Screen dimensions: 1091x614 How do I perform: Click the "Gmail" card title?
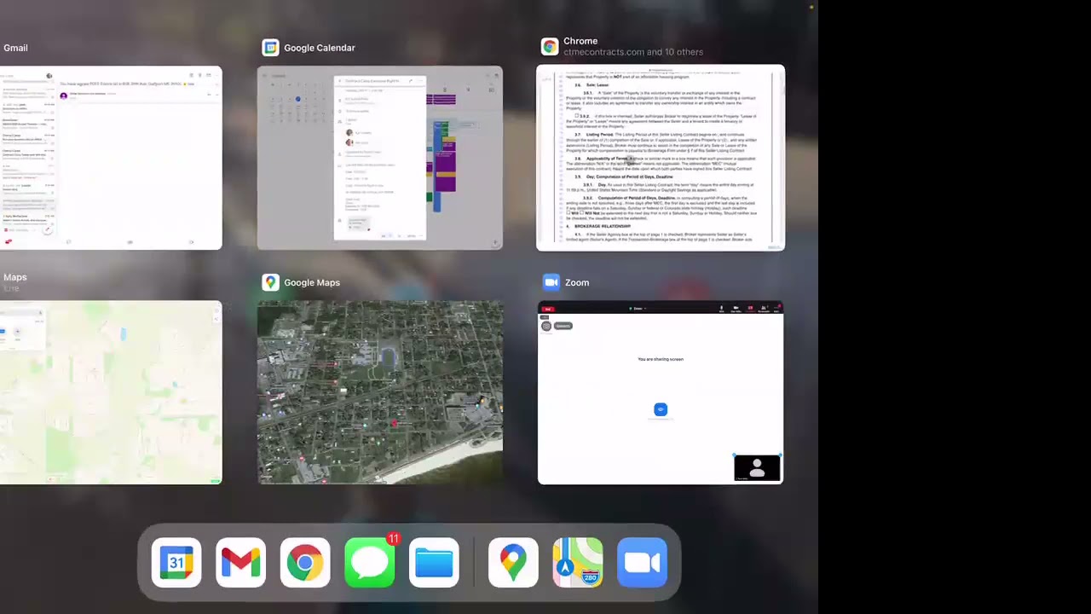click(x=15, y=48)
